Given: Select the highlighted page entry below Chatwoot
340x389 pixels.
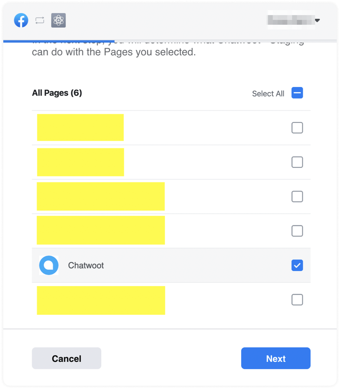Looking at the screenshot, I should 101,300.
